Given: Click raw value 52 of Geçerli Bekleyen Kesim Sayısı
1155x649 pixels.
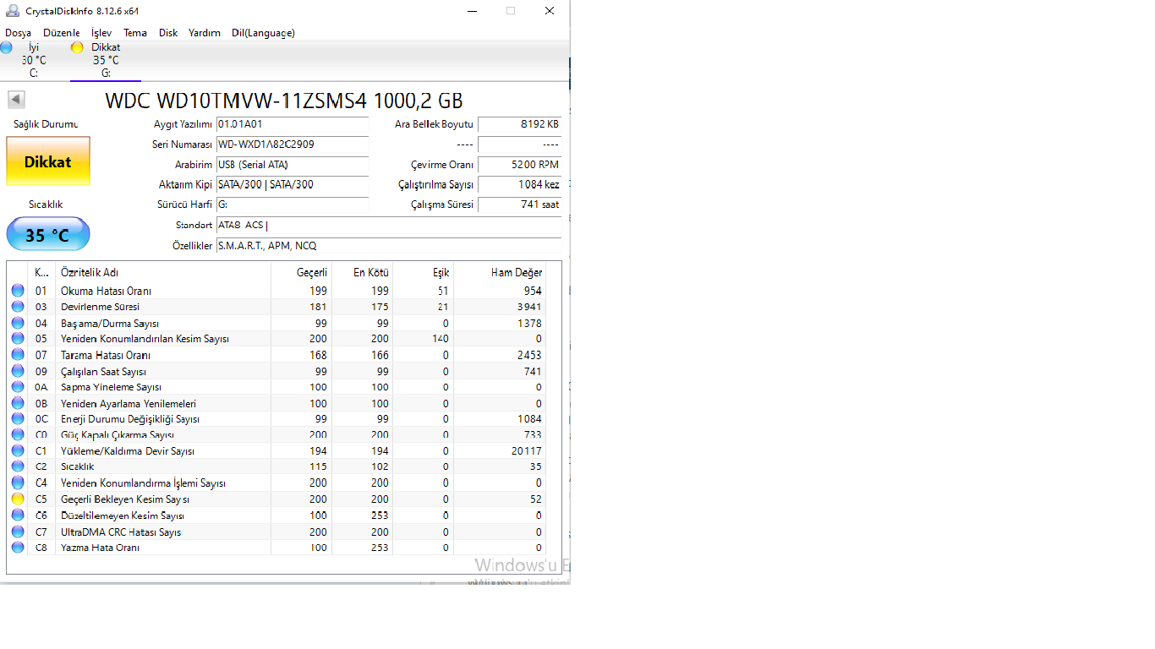Looking at the screenshot, I should (536, 499).
